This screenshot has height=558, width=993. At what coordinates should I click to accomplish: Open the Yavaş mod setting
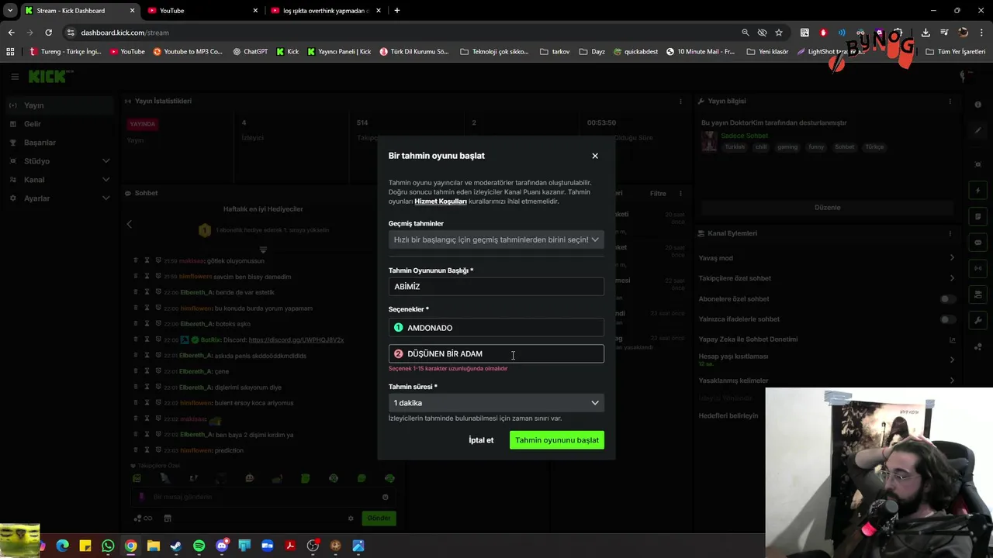point(827,258)
